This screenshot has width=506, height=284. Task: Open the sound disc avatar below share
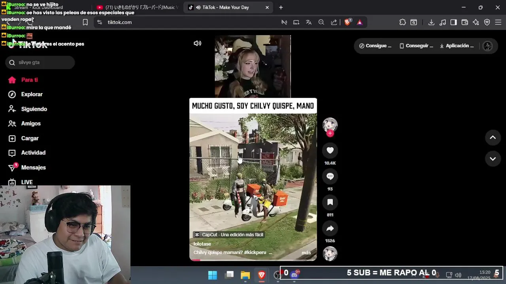tap(330, 254)
